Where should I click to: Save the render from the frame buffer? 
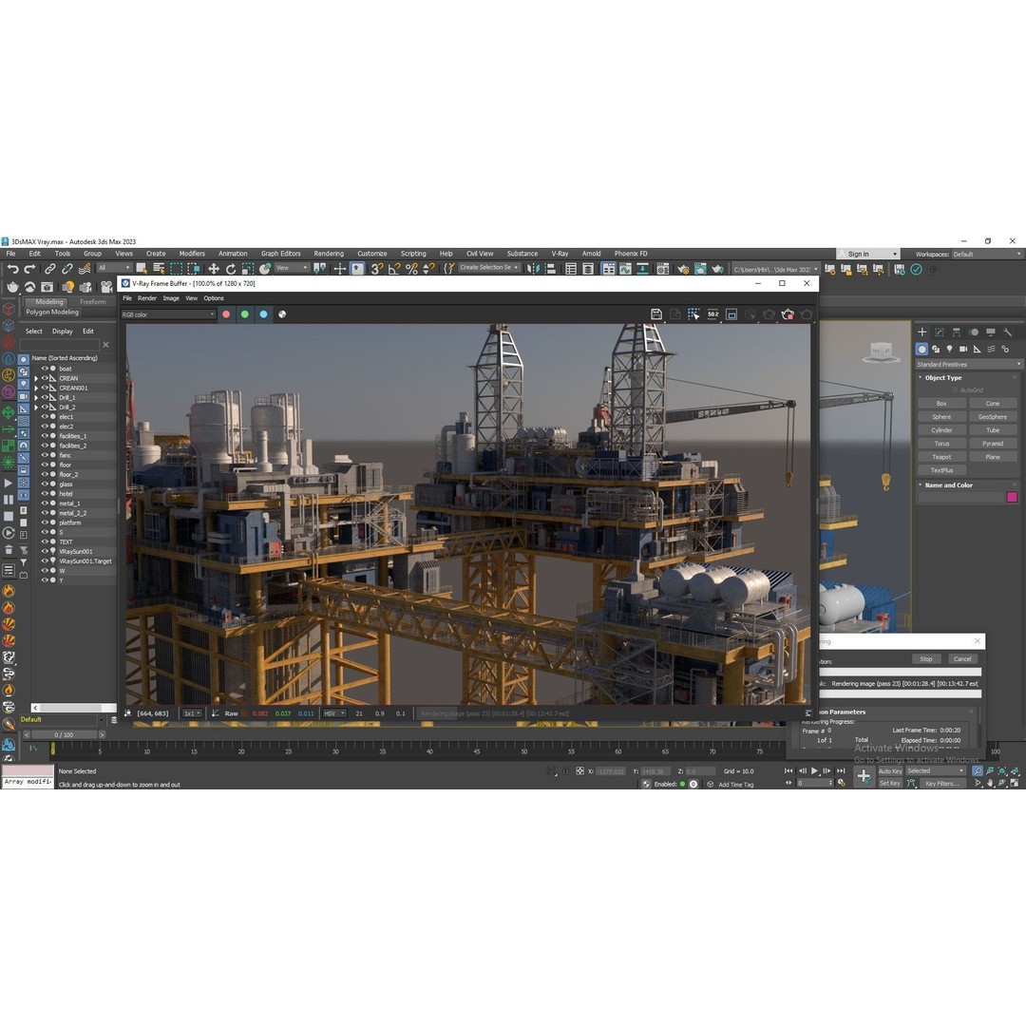[x=656, y=313]
